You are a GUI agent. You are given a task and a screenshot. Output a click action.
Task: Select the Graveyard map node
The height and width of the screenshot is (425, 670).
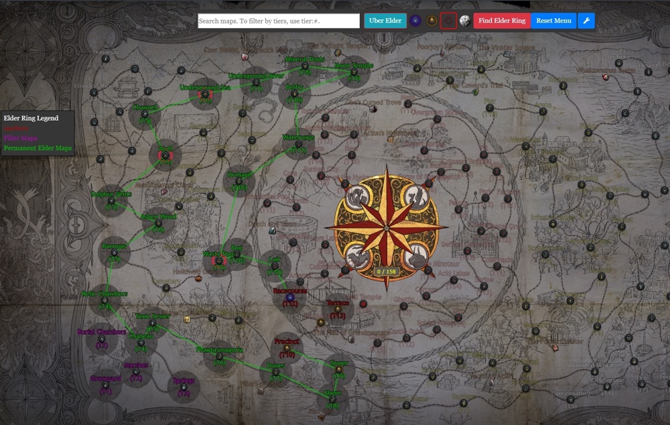coord(106,385)
